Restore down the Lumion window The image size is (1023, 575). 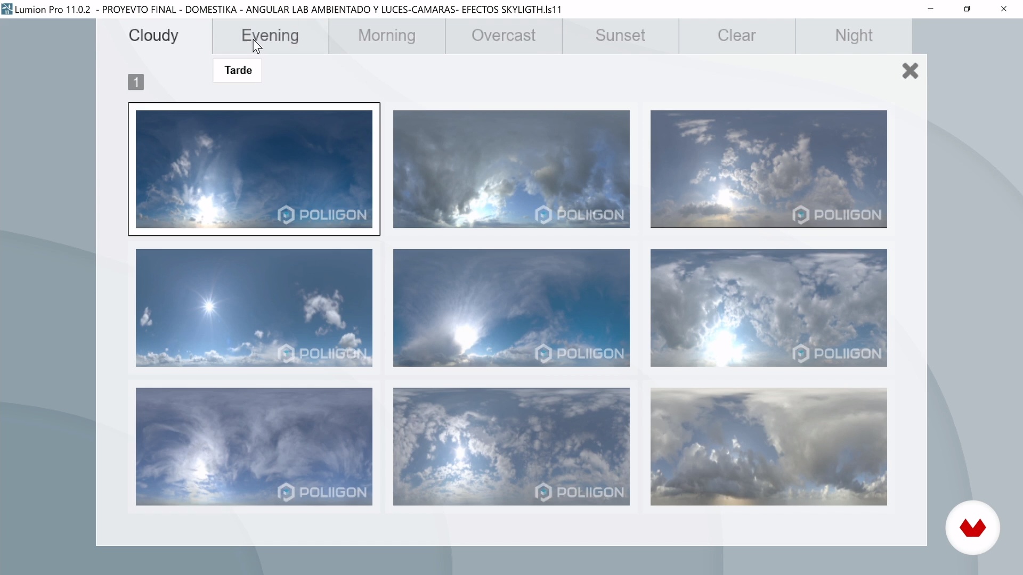tap(967, 9)
